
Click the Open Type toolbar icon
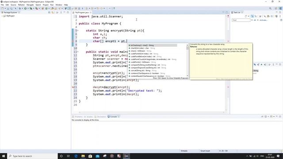click(x=53, y=8)
